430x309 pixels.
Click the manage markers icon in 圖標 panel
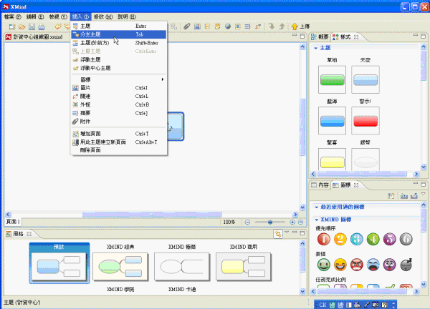point(391,196)
